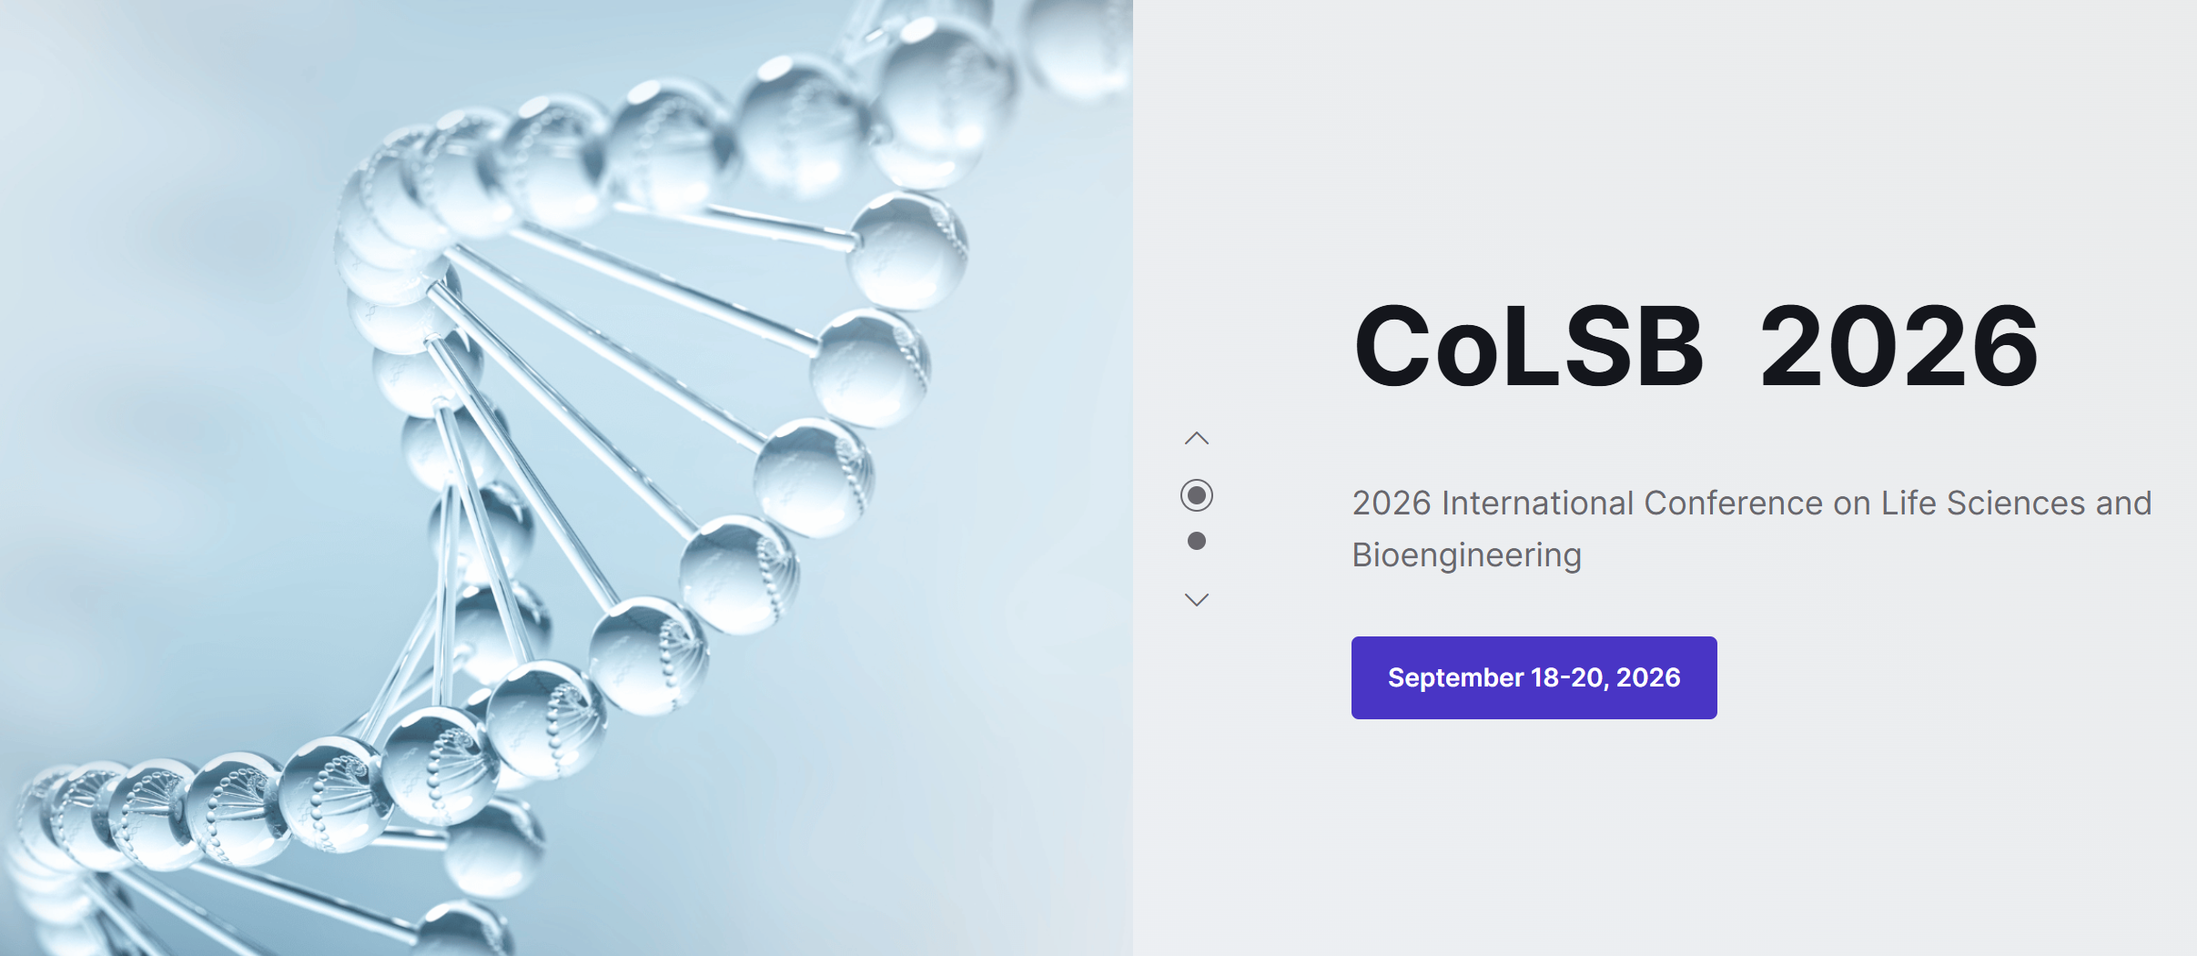Select the active ringed slide indicator dot
The image size is (2197, 956).
pos(1197,495)
